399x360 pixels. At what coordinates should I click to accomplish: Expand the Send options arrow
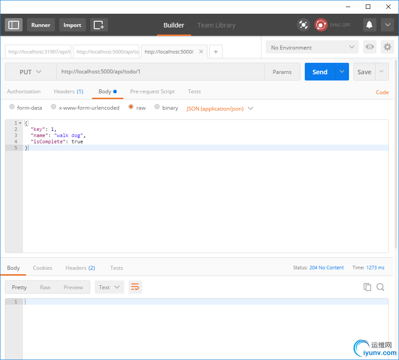click(342, 72)
